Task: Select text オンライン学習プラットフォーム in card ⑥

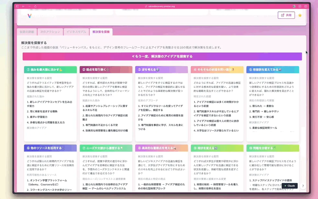Action: [49, 180]
